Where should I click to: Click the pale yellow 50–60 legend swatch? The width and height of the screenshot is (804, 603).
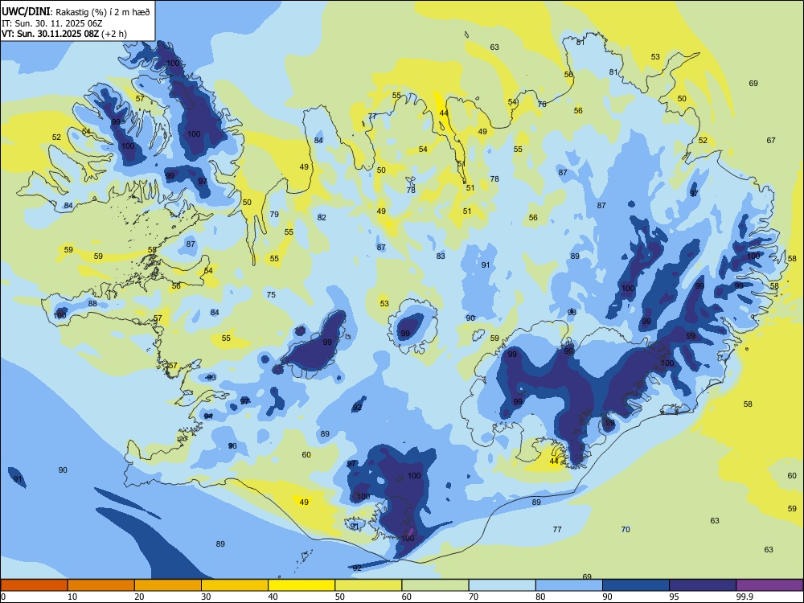[368, 585]
